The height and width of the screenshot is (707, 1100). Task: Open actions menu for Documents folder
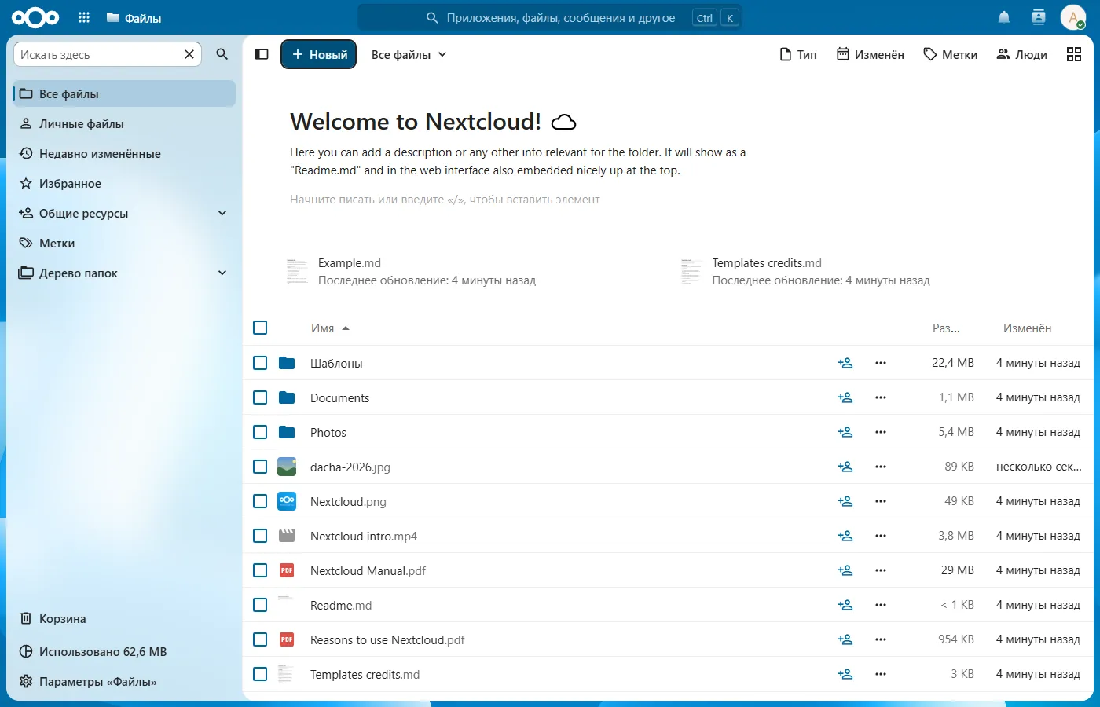click(881, 397)
